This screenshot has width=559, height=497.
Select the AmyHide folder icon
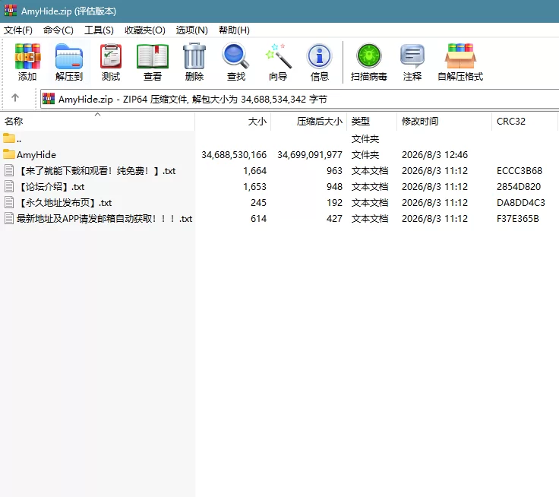point(9,154)
